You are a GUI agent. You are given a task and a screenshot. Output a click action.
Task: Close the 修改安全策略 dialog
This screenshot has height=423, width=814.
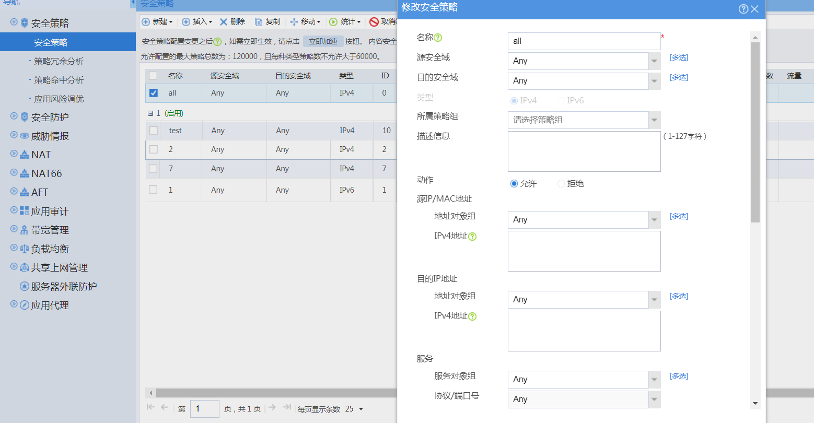754,9
